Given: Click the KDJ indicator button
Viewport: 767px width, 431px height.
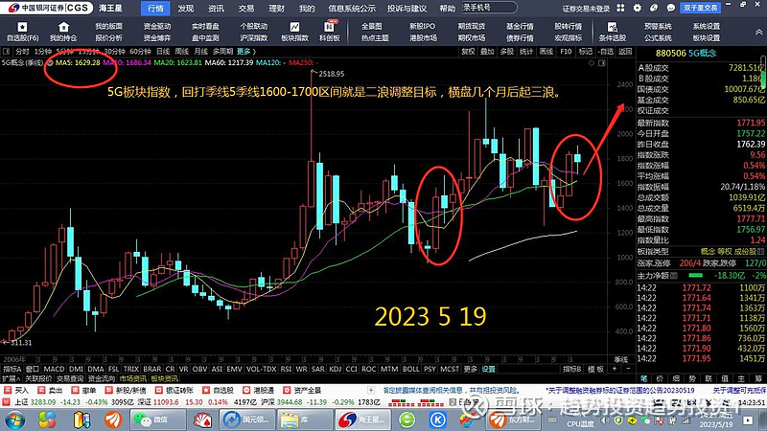Looking at the screenshot, I should [x=335, y=369].
